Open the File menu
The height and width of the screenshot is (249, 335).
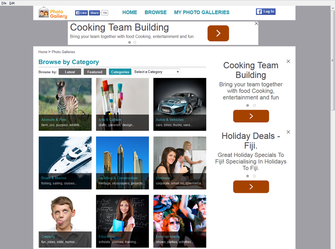(x=4, y=3)
